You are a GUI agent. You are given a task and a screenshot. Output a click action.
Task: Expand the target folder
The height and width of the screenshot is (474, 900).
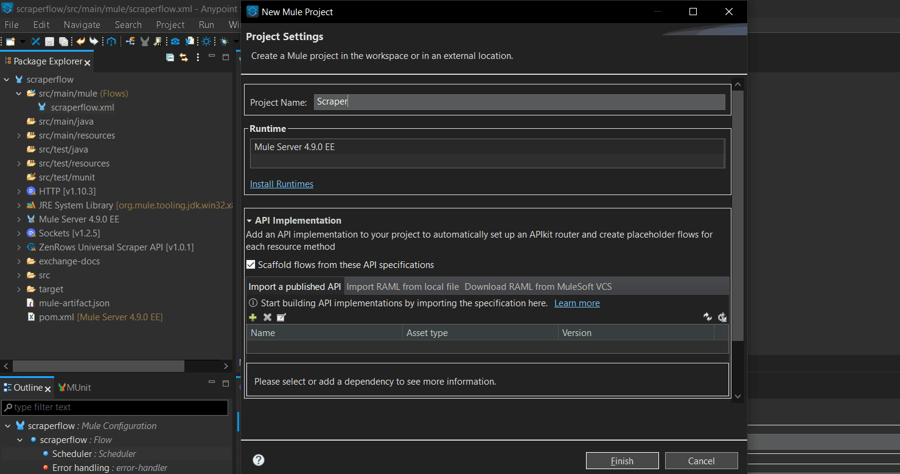(x=19, y=289)
